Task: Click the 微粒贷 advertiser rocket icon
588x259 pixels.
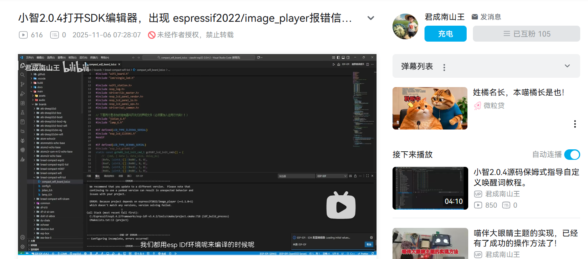Action: click(477, 105)
